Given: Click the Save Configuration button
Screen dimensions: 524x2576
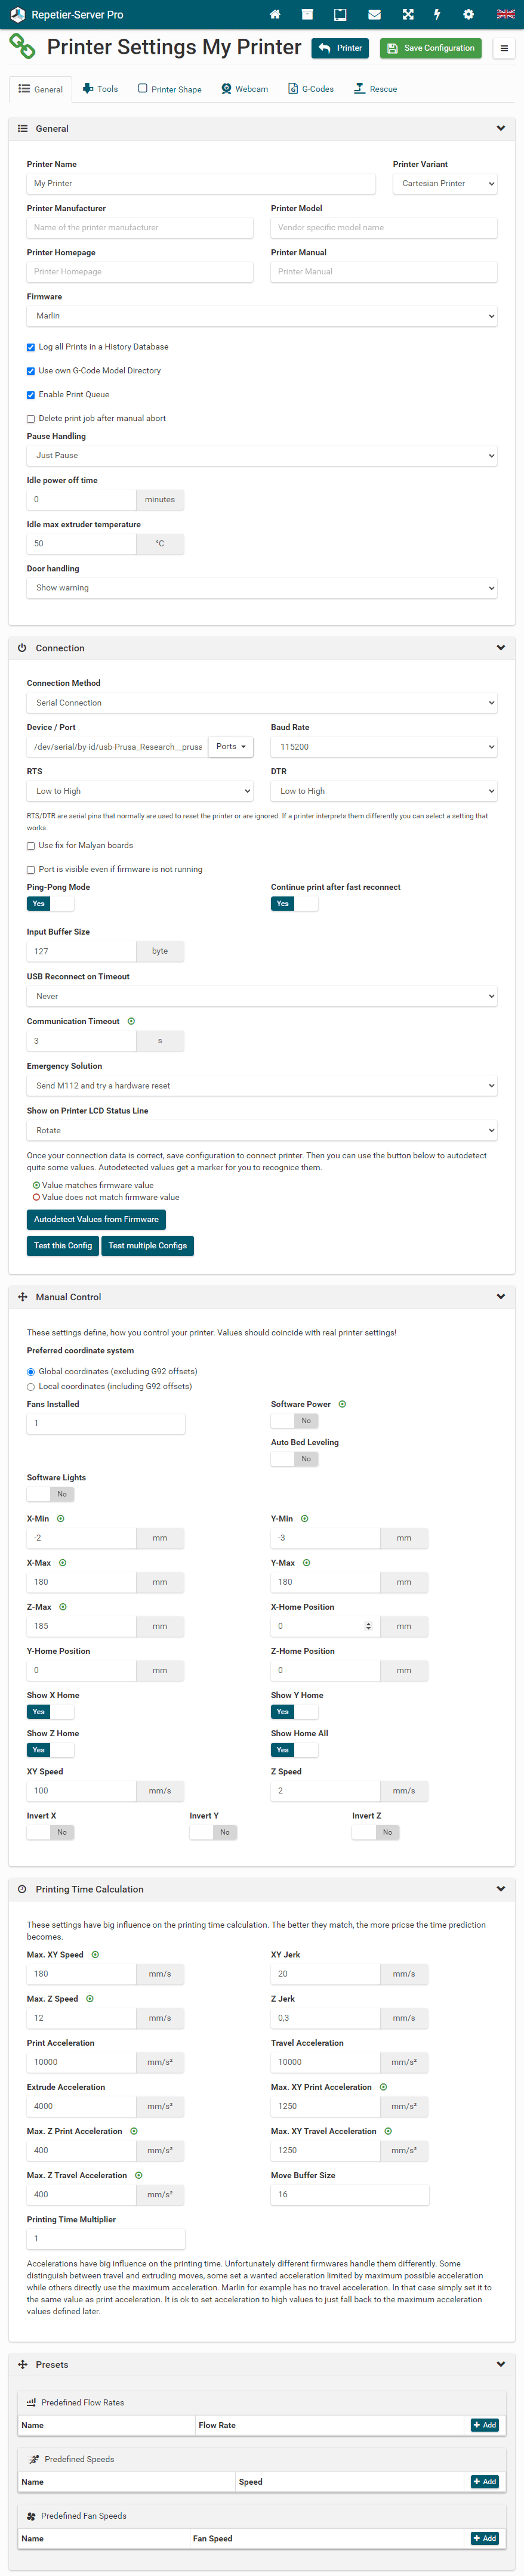Looking at the screenshot, I should (x=430, y=48).
